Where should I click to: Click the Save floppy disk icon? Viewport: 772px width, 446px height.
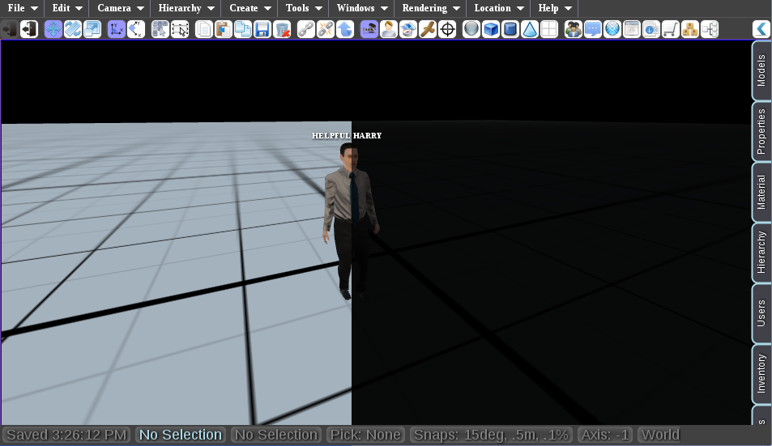pyautogui.click(x=262, y=29)
